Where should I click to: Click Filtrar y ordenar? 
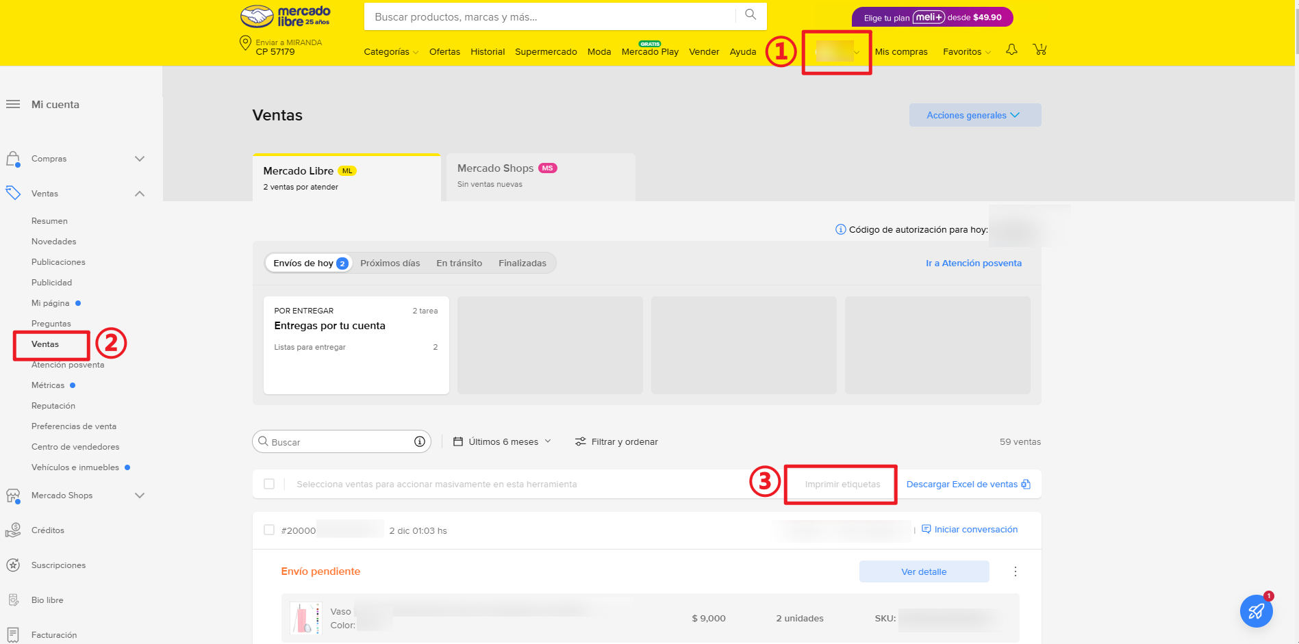[x=616, y=441]
